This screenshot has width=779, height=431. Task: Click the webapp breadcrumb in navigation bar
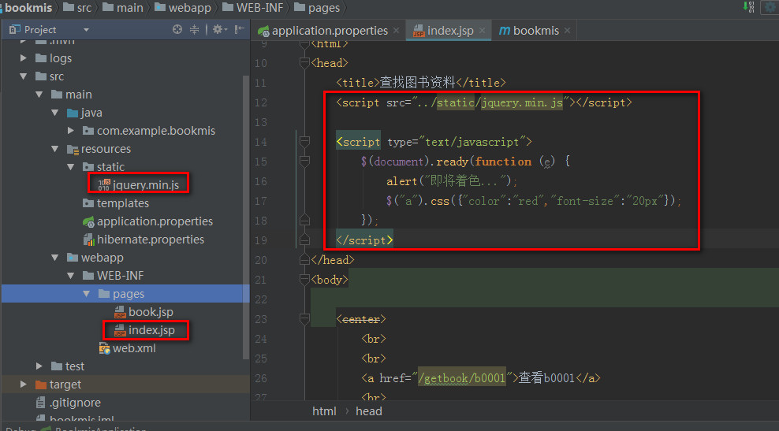point(183,7)
